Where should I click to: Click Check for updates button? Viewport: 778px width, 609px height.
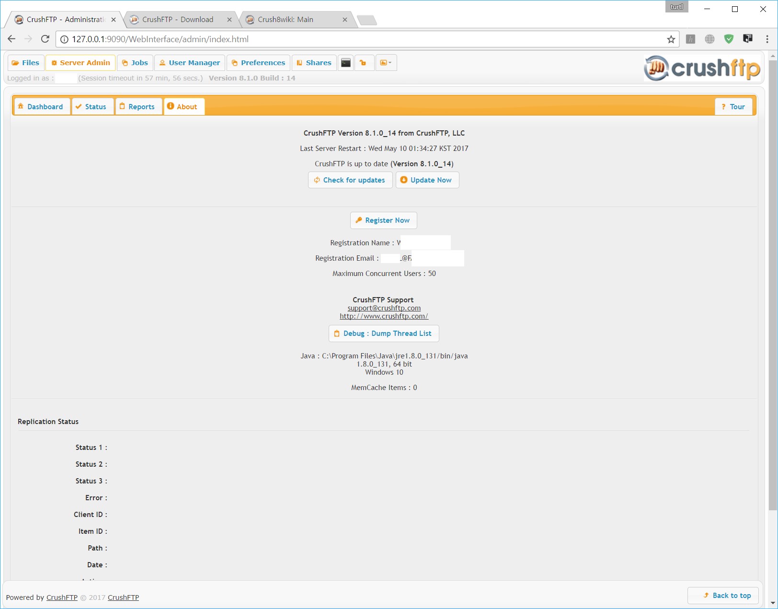pyautogui.click(x=350, y=180)
